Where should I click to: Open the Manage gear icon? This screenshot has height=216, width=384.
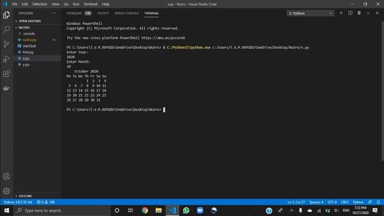point(7,191)
